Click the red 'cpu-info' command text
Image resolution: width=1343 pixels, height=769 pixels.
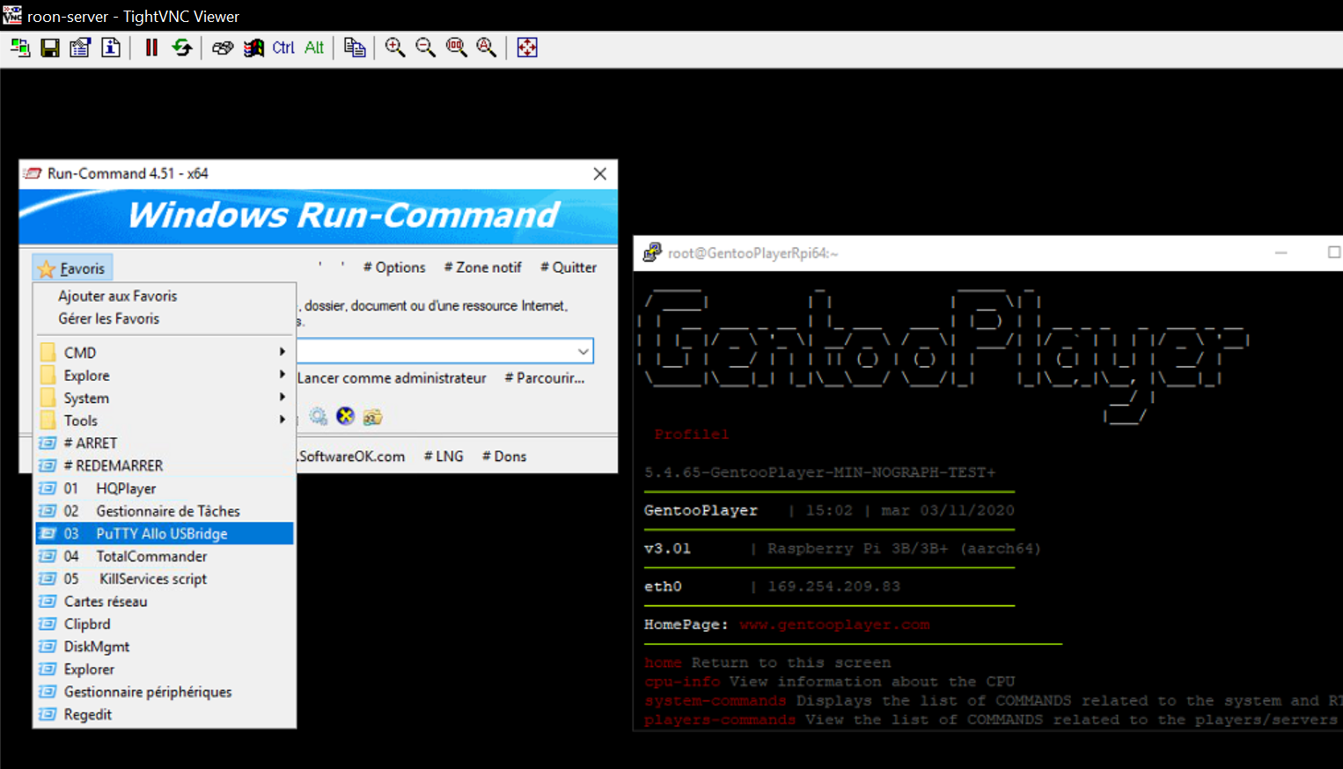[682, 682]
